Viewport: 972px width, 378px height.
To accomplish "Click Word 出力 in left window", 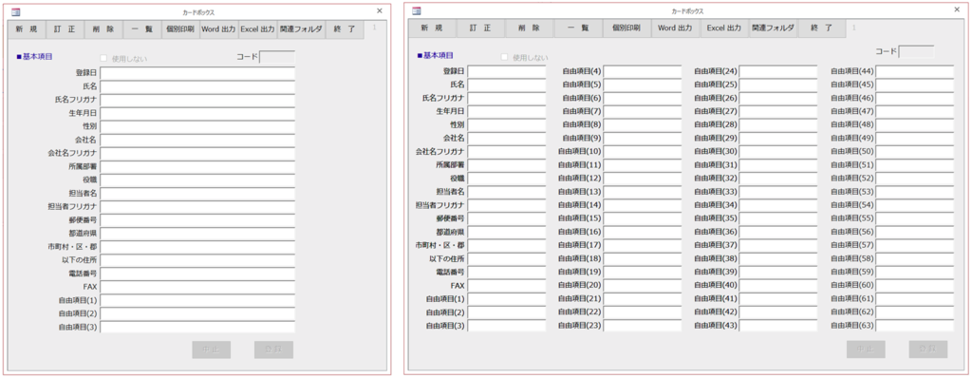I will click(x=219, y=29).
